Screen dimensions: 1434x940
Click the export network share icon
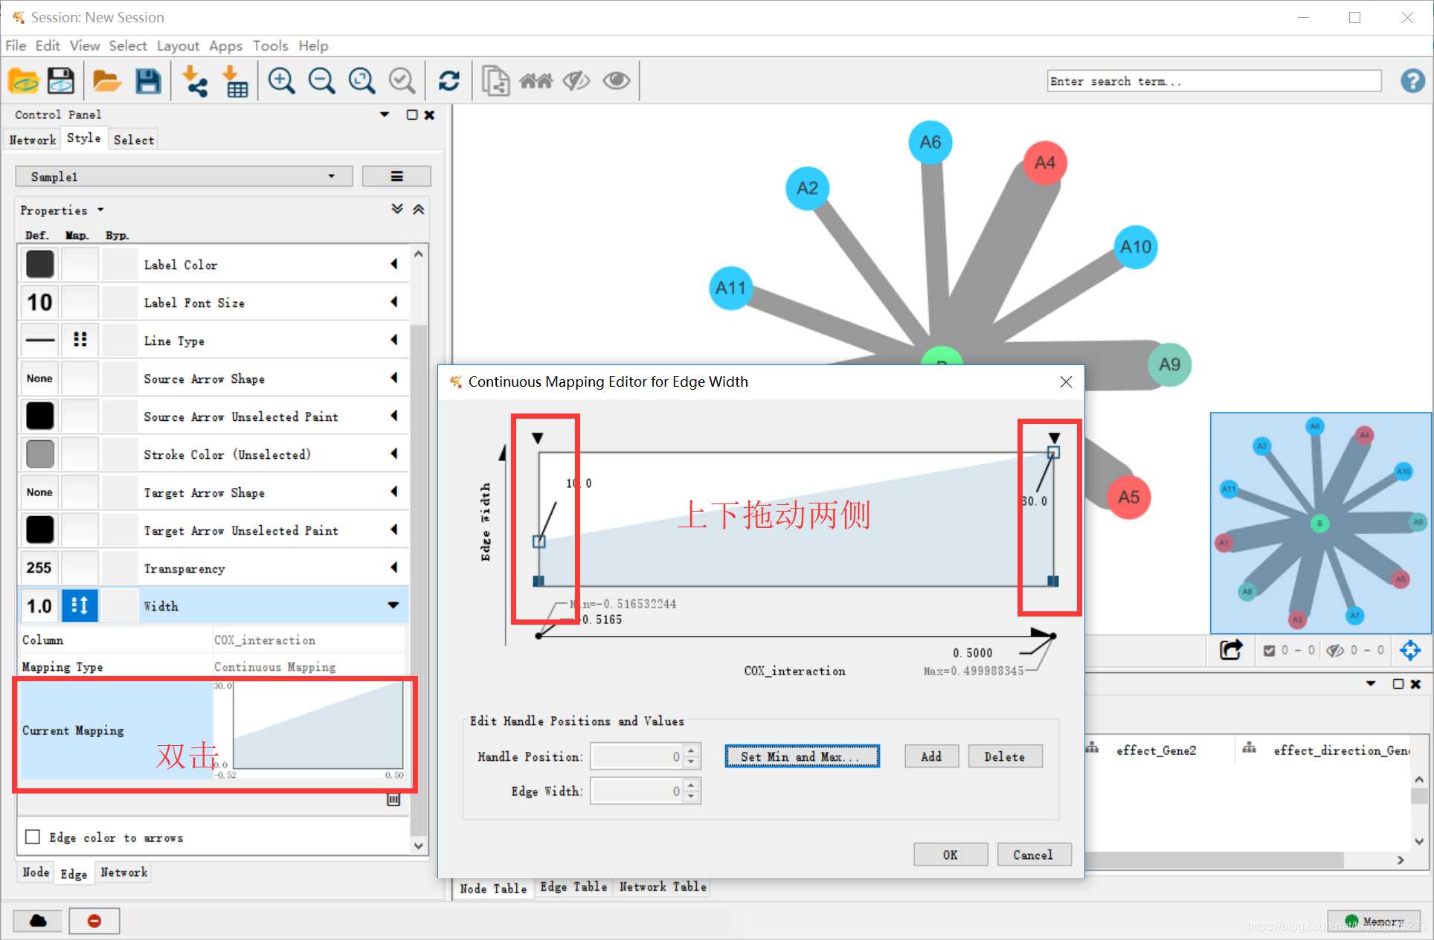1231,650
